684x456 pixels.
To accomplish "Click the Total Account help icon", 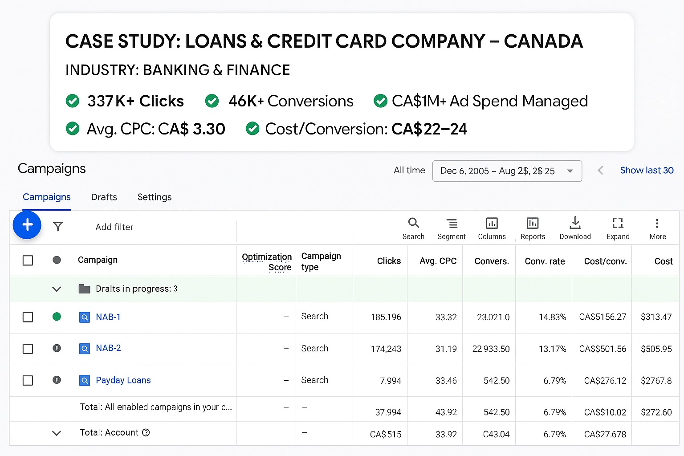I will point(146,432).
